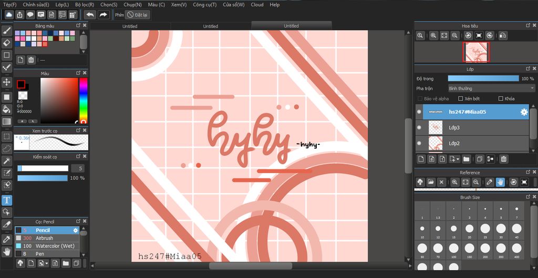Click the Đặt lại reset button
This screenshot has height=278, width=538.
(x=137, y=15)
